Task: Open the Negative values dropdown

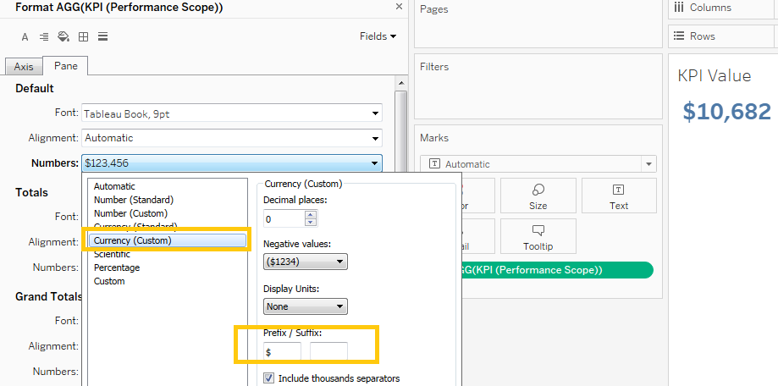Action: click(305, 262)
